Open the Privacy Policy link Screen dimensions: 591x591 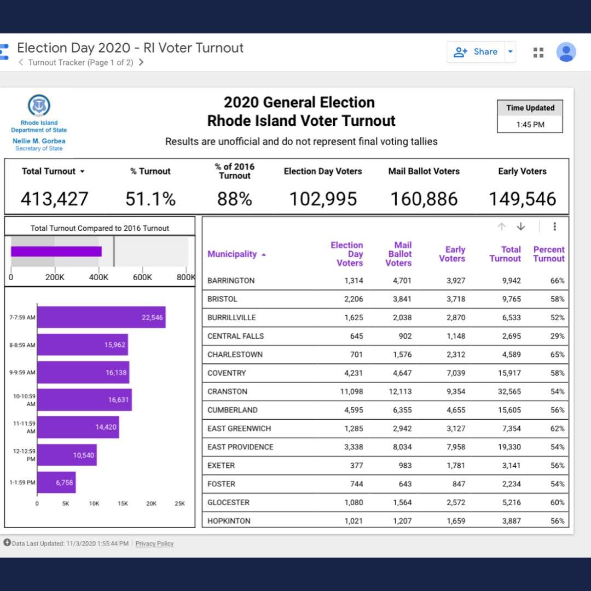pos(154,543)
